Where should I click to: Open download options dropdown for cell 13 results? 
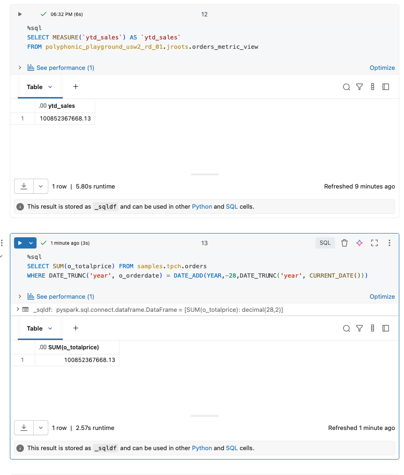41,428
